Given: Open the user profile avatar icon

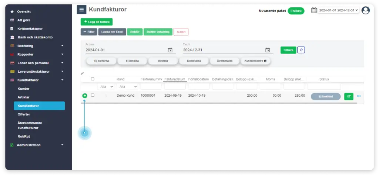Looking at the screenshot, I should click(x=365, y=10).
